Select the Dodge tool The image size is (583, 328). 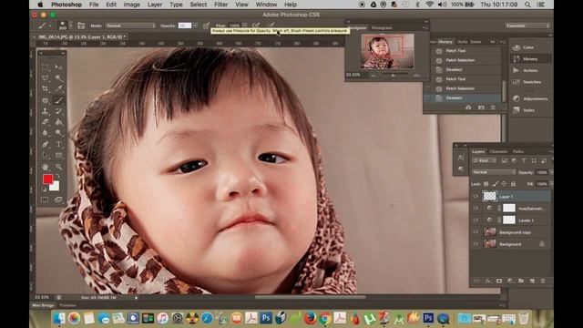click(58, 133)
